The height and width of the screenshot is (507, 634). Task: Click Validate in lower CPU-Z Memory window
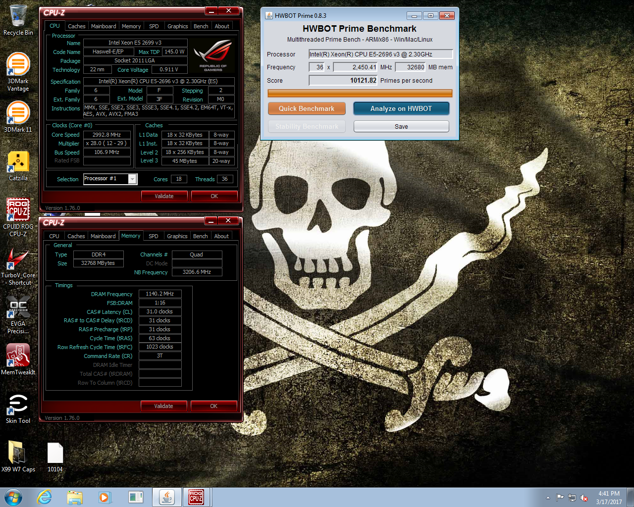(x=164, y=406)
